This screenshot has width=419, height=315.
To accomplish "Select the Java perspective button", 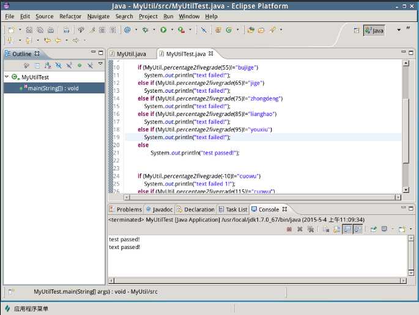I will (x=374, y=31).
